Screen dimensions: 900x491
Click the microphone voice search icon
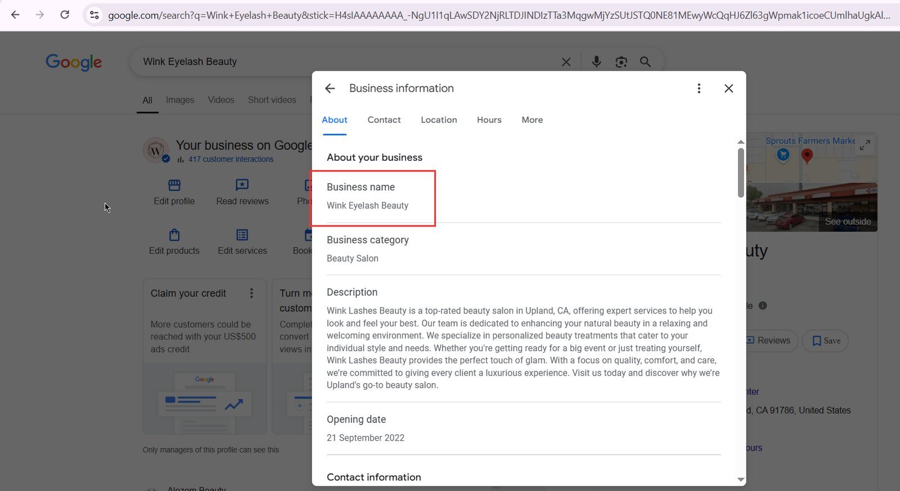pyautogui.click(x=596, y=62)
